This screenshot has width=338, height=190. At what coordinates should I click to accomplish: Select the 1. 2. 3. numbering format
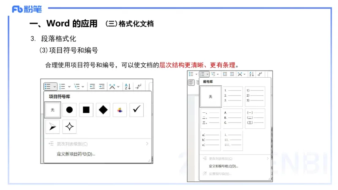coord(233,97)
